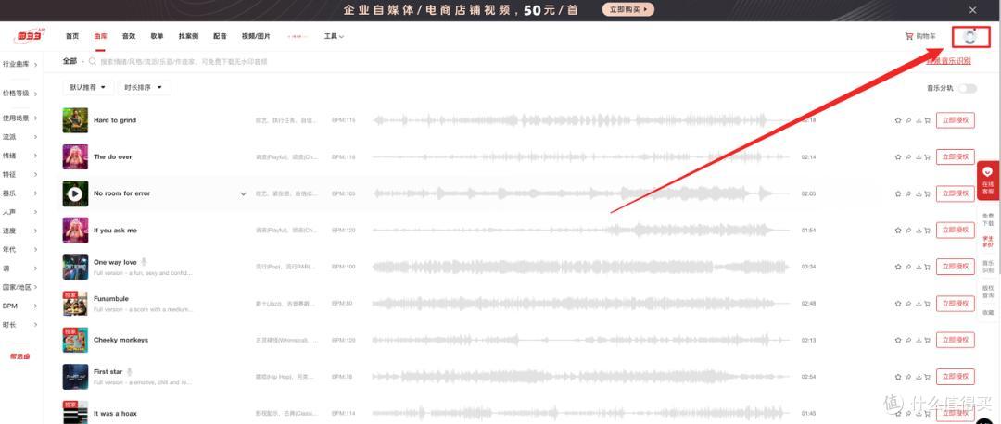This screenshot has height=424, width=1001.
Task: Open the user avatar in top right
Action: coord(970,37)
